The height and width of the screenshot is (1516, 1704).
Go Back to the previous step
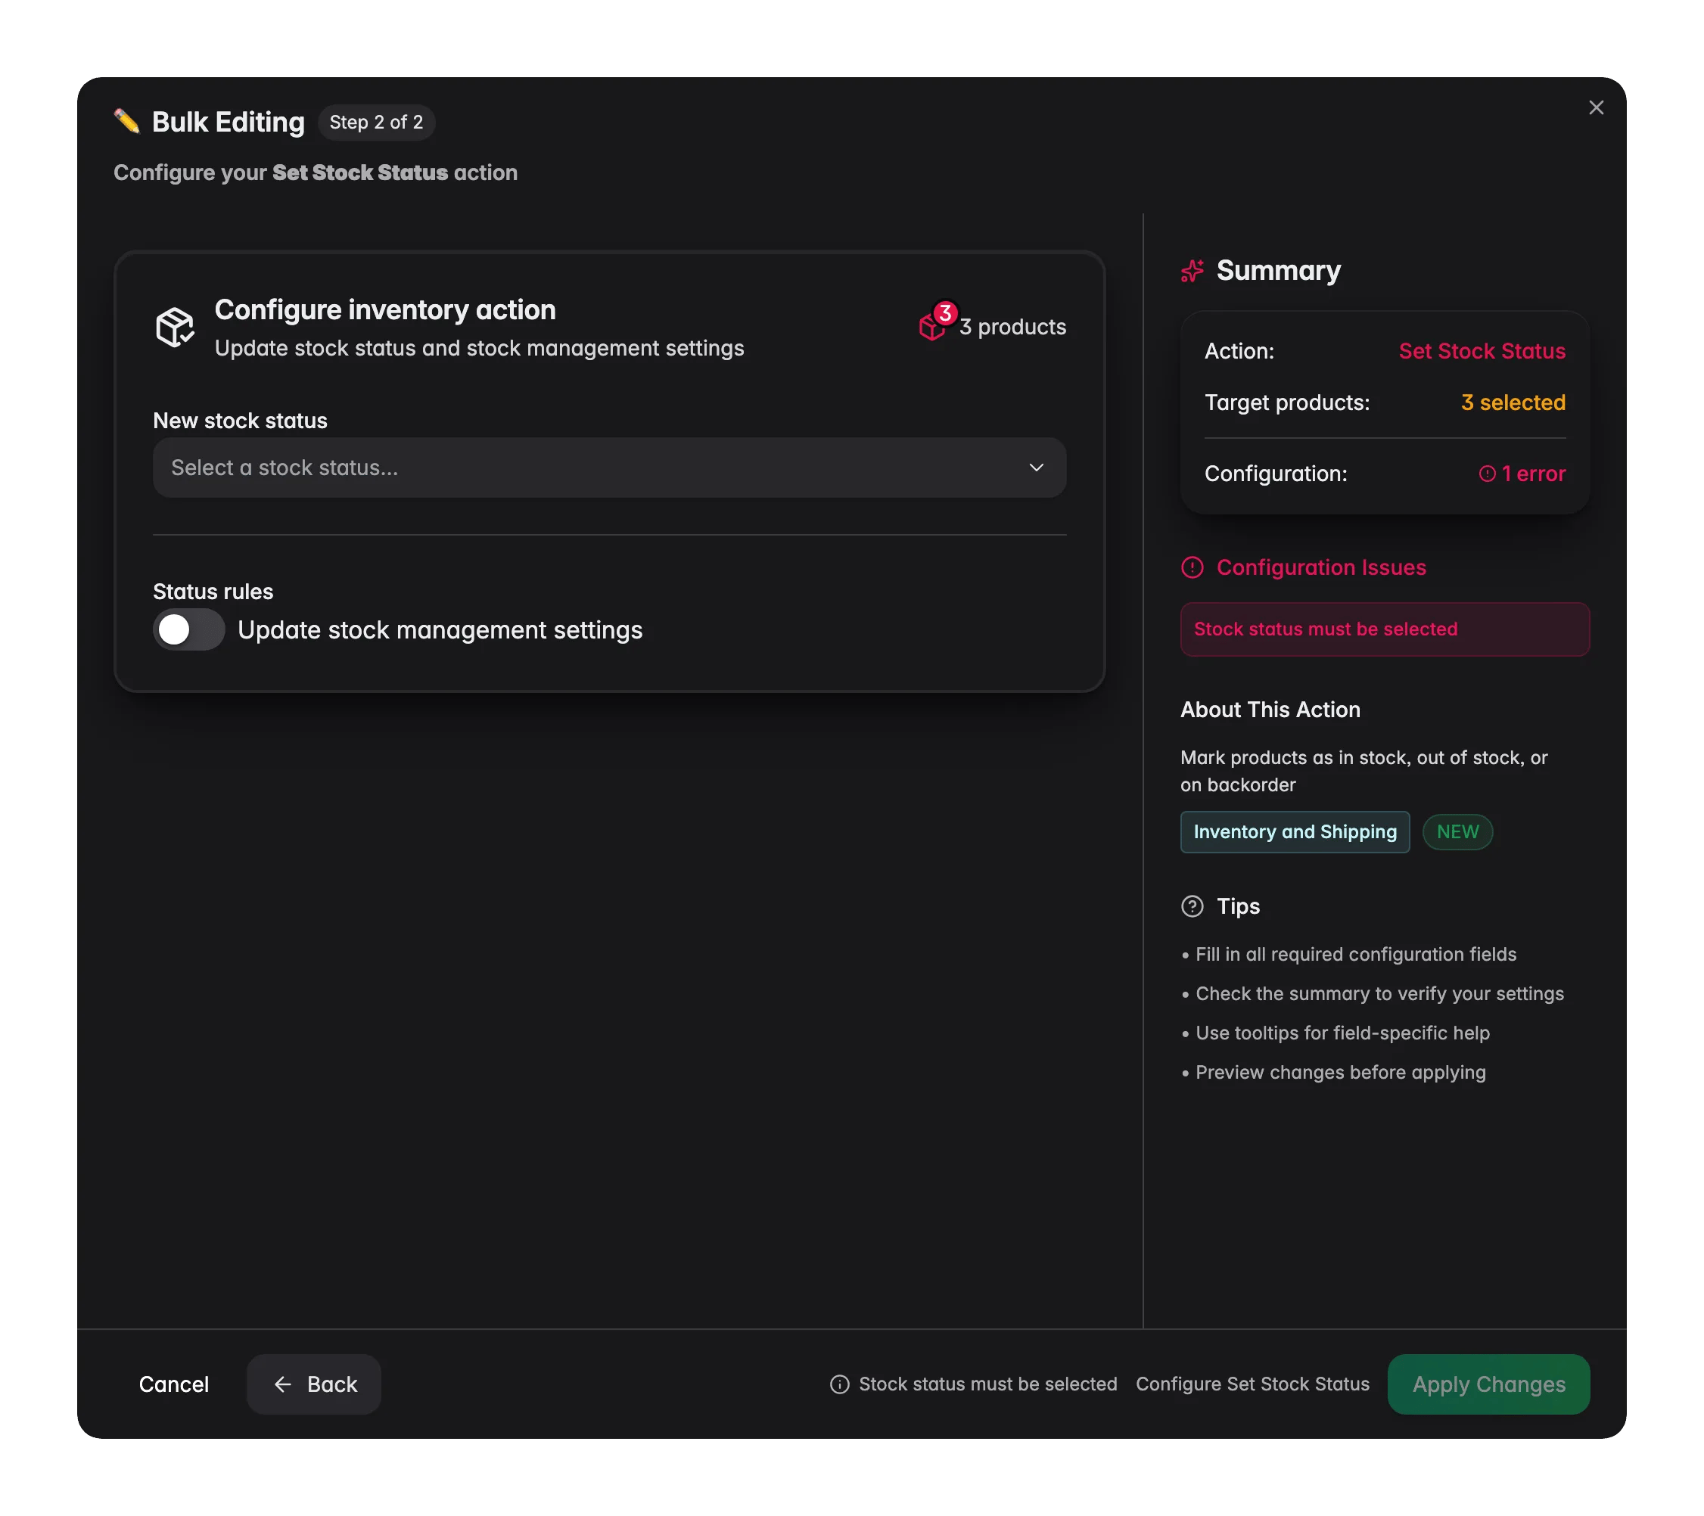point(314,1384)
